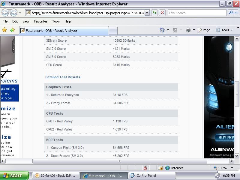Click the green Refresh arrows icon
The width and height of the screenshot is (240, 180).
(154, 13)
